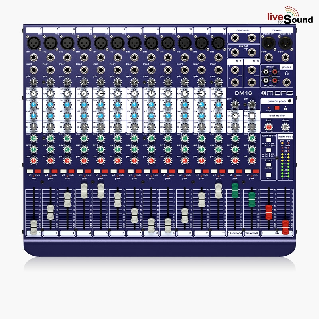Click the channel 3 freq knob

pos(67,105)
